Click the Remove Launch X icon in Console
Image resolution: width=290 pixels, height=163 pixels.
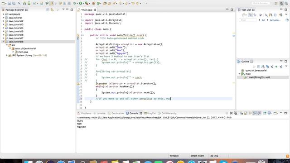pos(231,113)
